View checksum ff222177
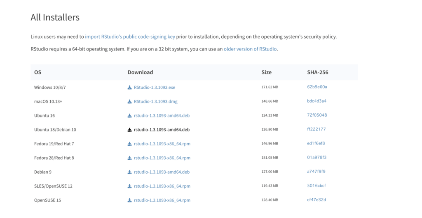 tap(316, 129)
